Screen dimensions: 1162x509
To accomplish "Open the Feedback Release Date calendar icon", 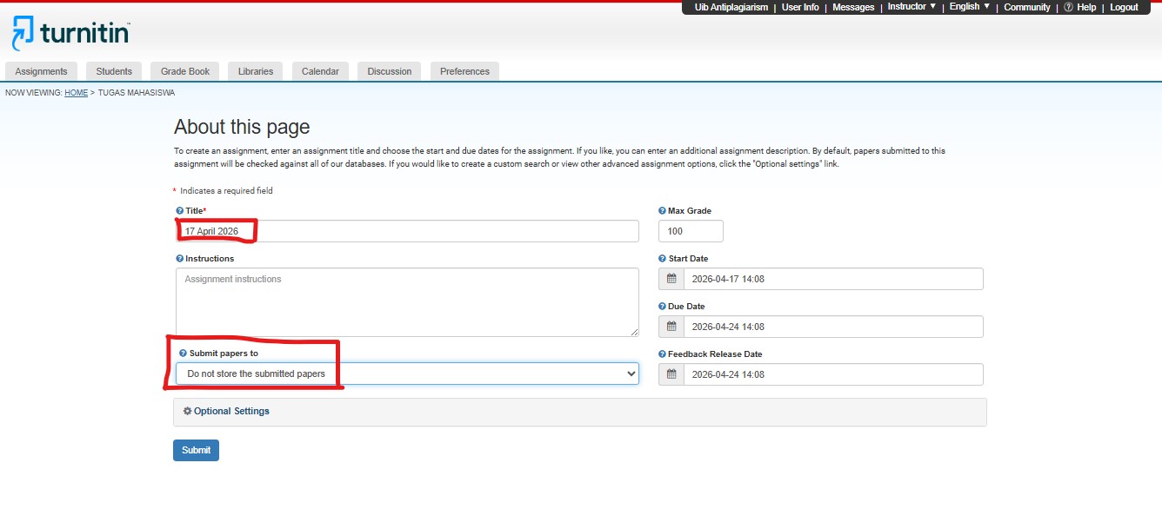I will pos(671,374).
